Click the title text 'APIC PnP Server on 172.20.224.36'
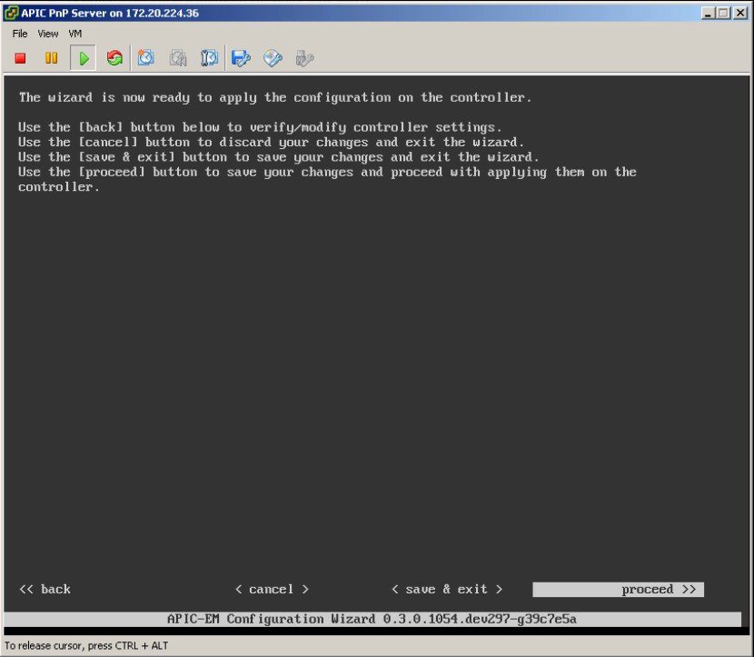This screenshot has height=657, width=754. [110, 13]
